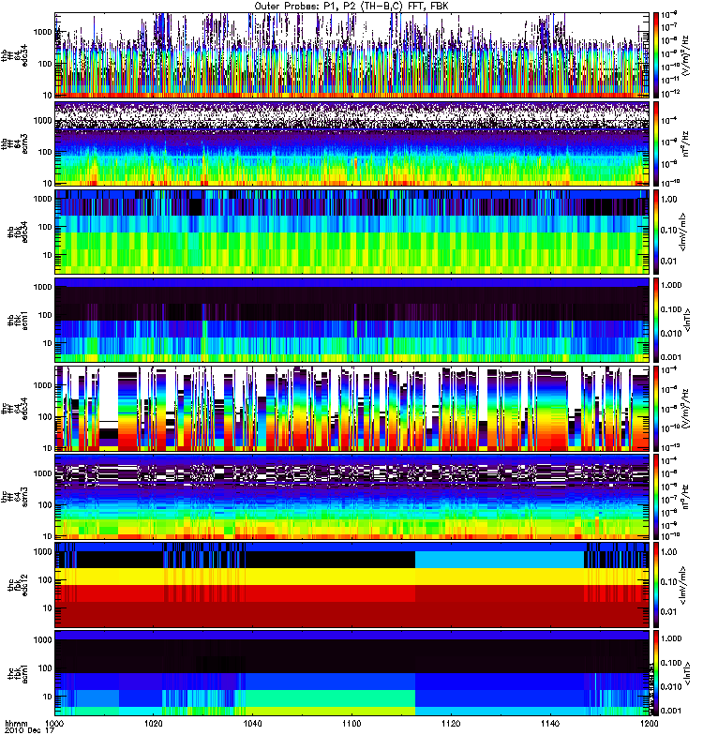Click the 'thc fbk edc12' y-axis title

tap(18, 584)
